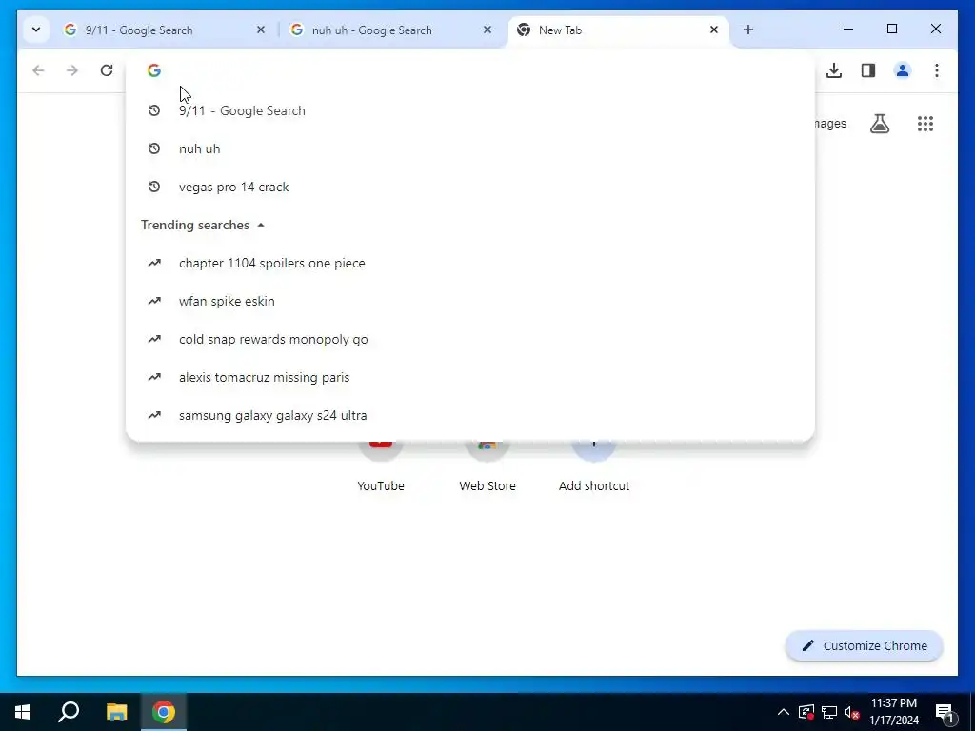Image resolution: width=975 pixels, height=731 pixels.
Task: Click the network tray icon
Action: click(829, 712)
